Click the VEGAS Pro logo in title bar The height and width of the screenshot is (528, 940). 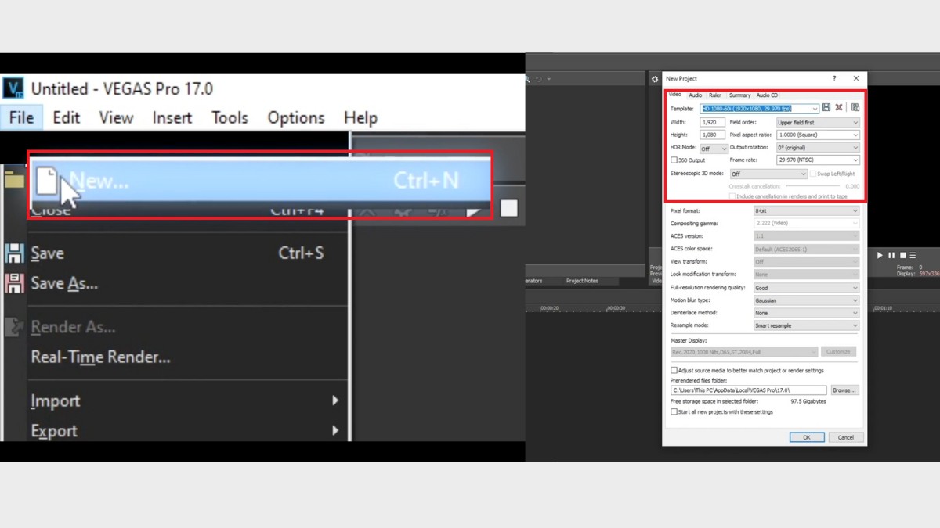13,88
